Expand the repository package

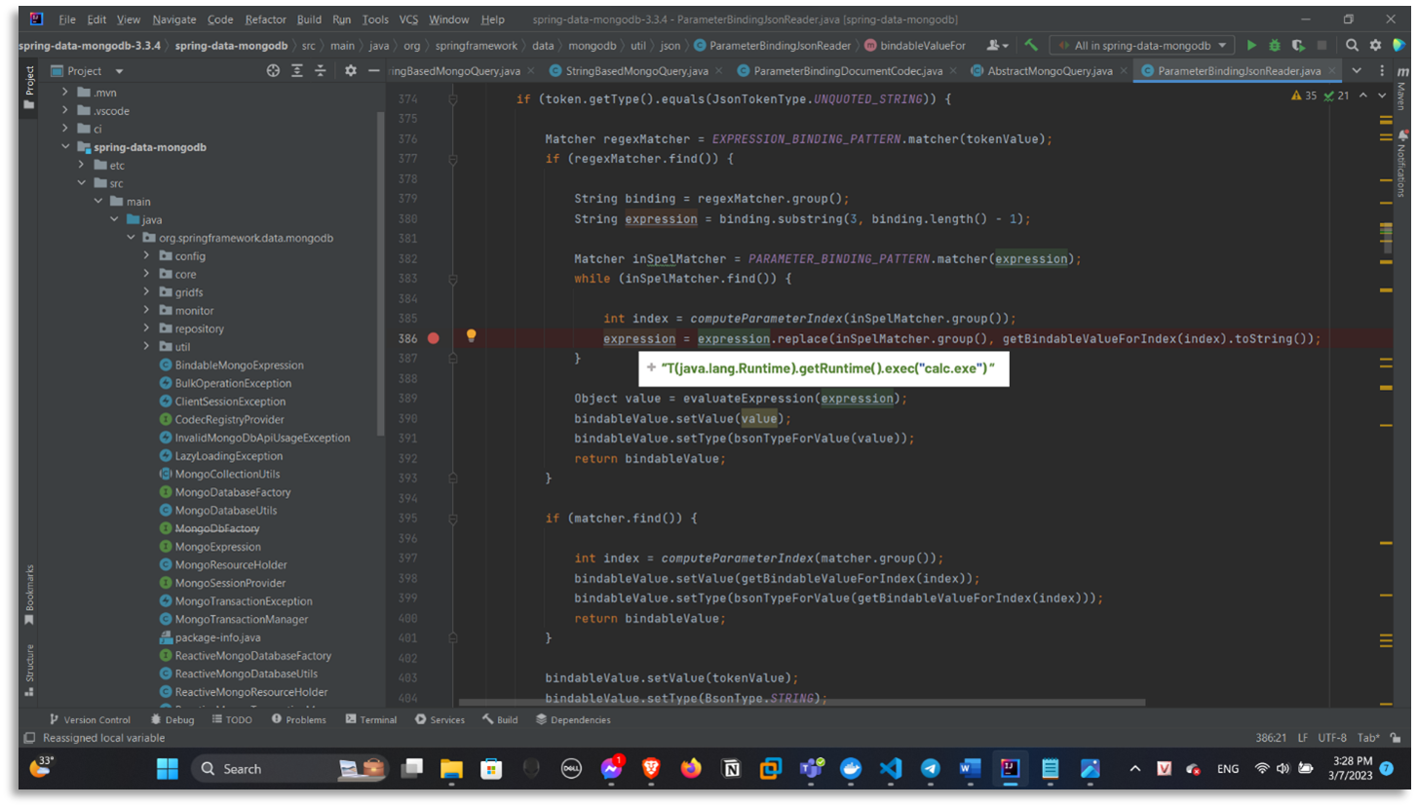146,328
